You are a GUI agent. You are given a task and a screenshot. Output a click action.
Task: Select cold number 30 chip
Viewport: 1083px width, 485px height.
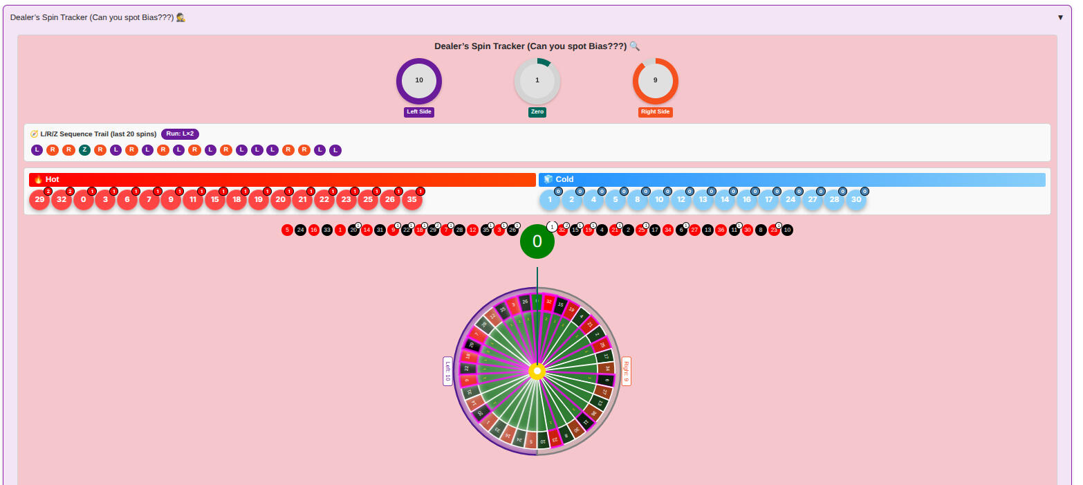(856, 200)
